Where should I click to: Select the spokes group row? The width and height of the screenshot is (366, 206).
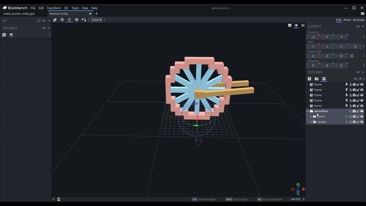335,122
